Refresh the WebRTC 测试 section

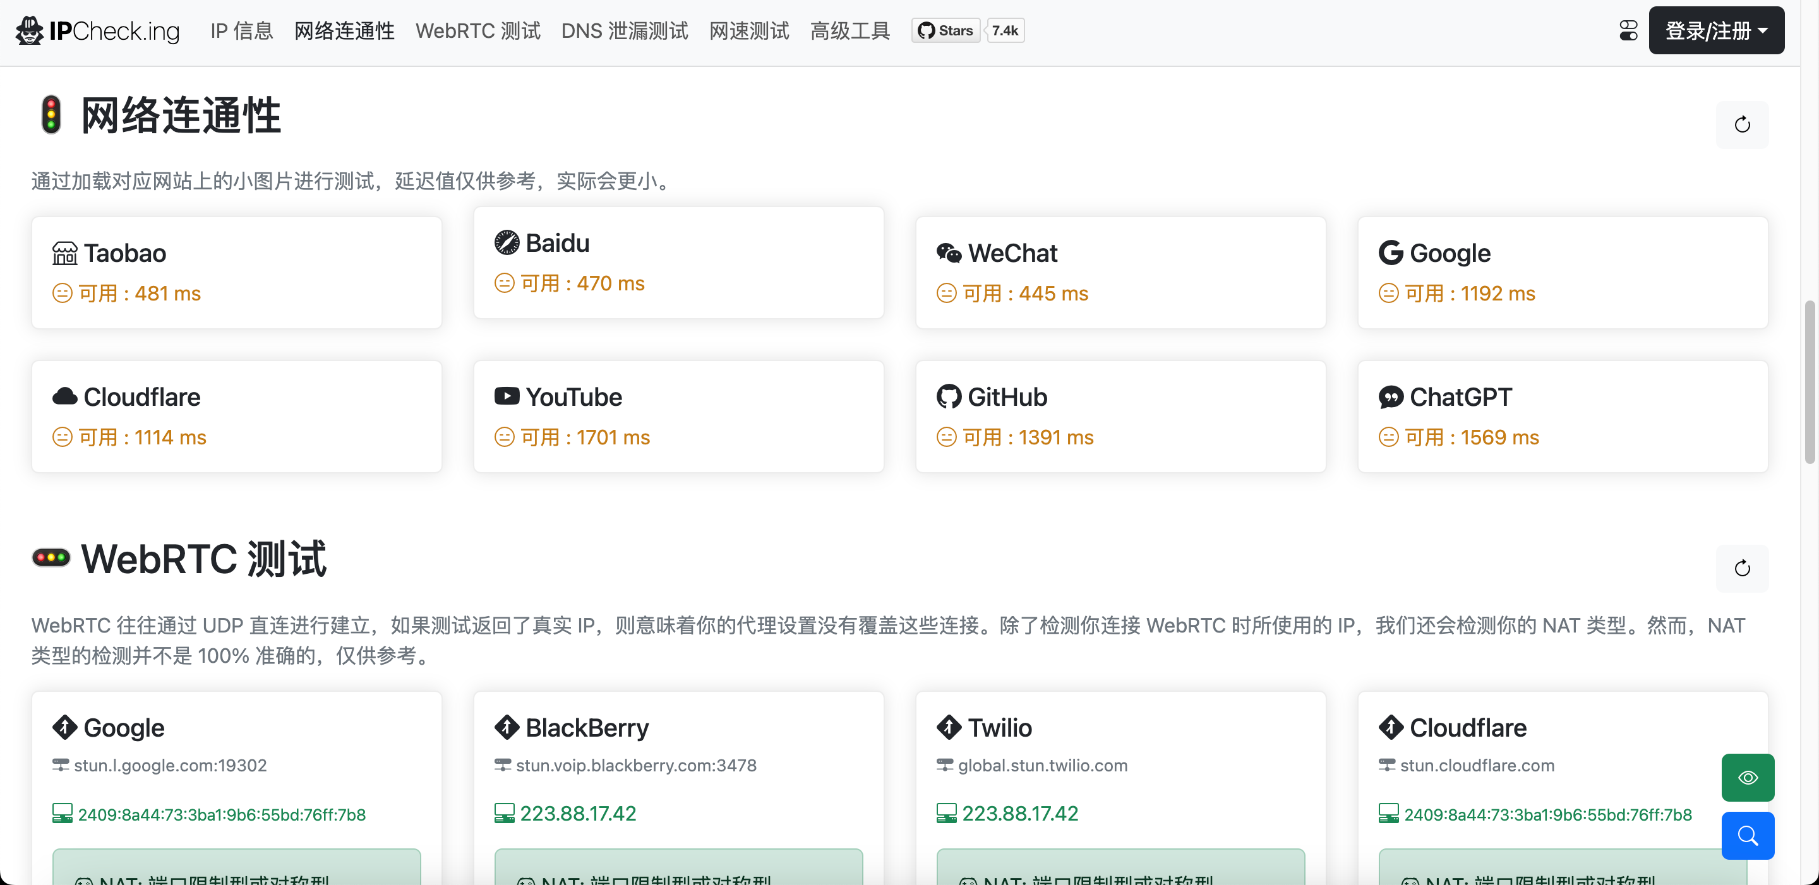click(1742, 568)
